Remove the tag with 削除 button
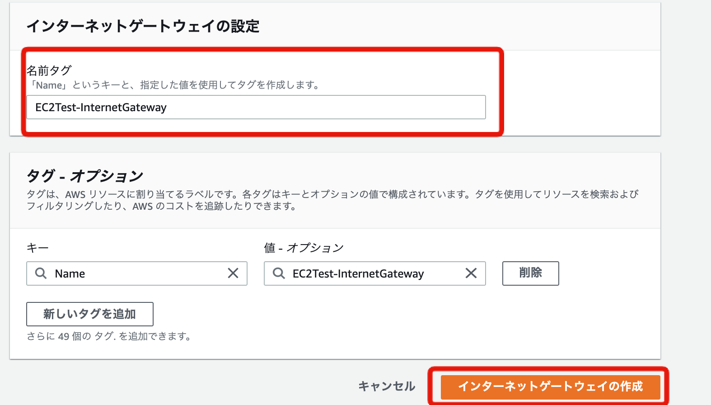 pyautogui.click(x=531, y=273)
